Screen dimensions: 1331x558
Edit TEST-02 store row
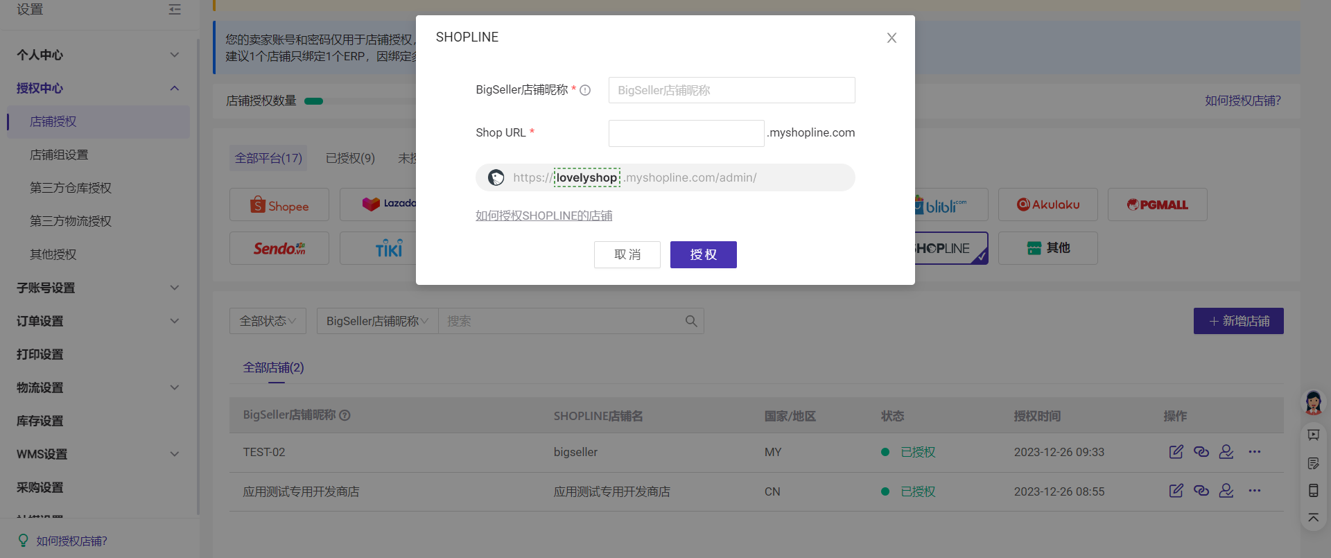(x=1176, y=452)
